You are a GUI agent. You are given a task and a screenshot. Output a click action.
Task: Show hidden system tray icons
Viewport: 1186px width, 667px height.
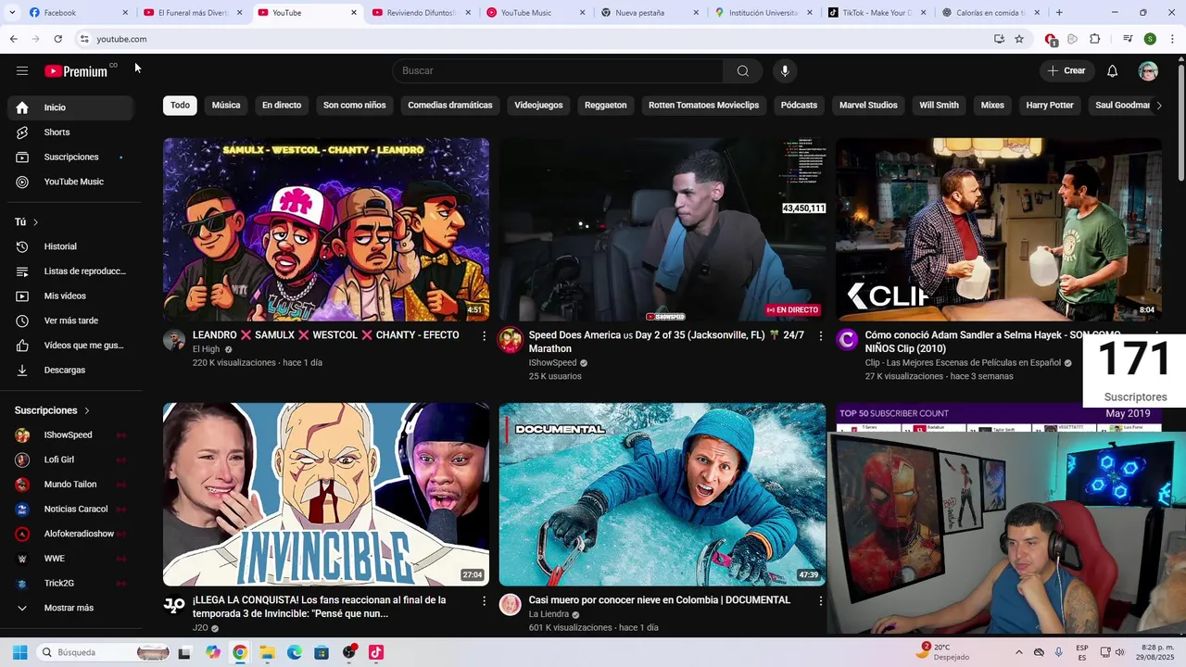point(1018,652)
